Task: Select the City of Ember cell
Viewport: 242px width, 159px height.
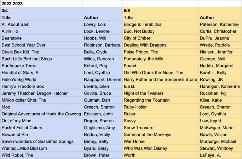Action: coord(161,38)
